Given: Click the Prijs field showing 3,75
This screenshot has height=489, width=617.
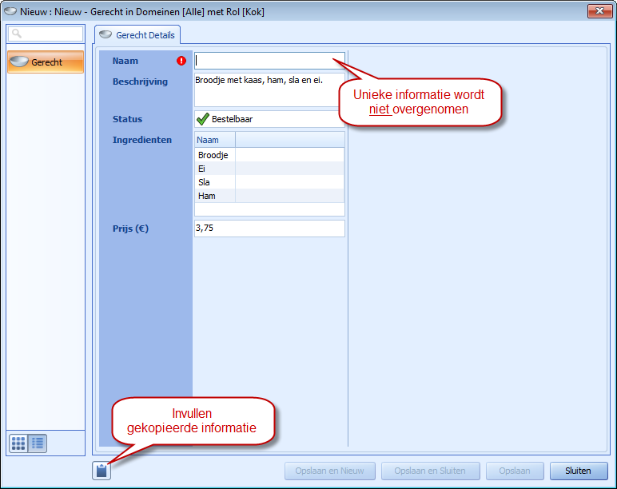Looking at the screenshot, I should [269, 229].
